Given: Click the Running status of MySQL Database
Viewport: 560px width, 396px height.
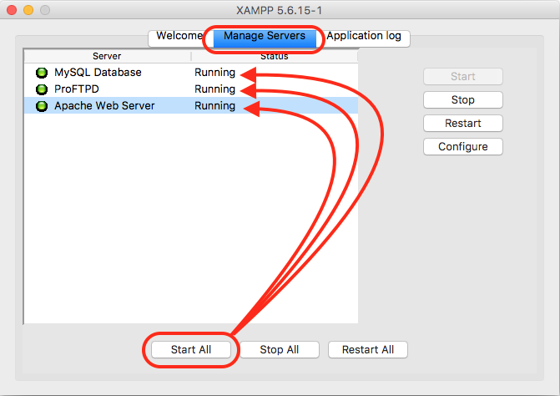Looking at the screenshot, I should pos(214,73).
